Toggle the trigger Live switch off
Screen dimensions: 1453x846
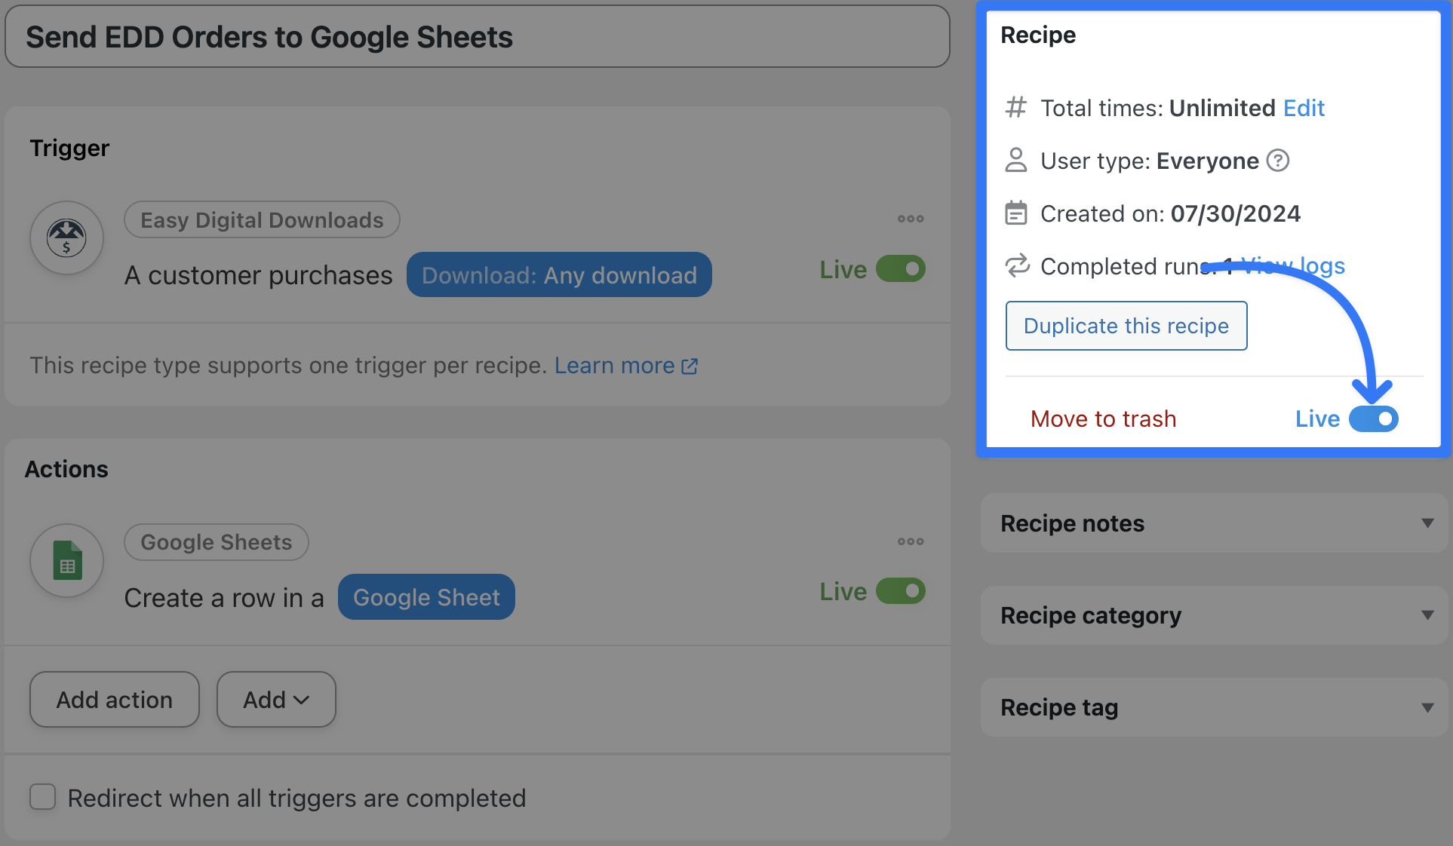(900, 269)
